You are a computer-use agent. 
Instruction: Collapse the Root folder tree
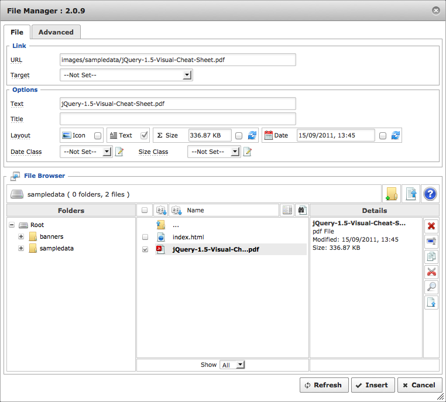[12, 225]
